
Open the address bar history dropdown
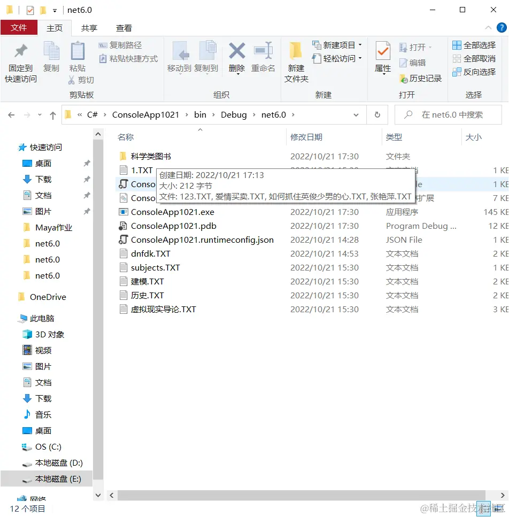click(356, 115)
